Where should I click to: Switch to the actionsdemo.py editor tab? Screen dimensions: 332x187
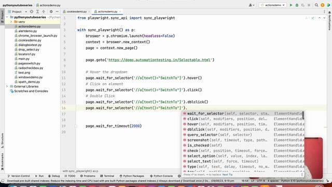click(x=107, y=11)
